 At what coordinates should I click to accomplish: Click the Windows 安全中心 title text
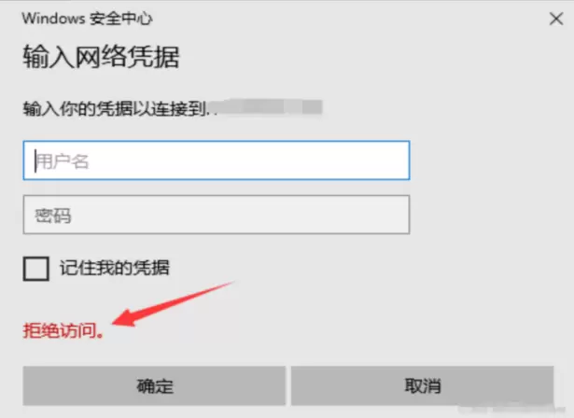tap(87, 19)
